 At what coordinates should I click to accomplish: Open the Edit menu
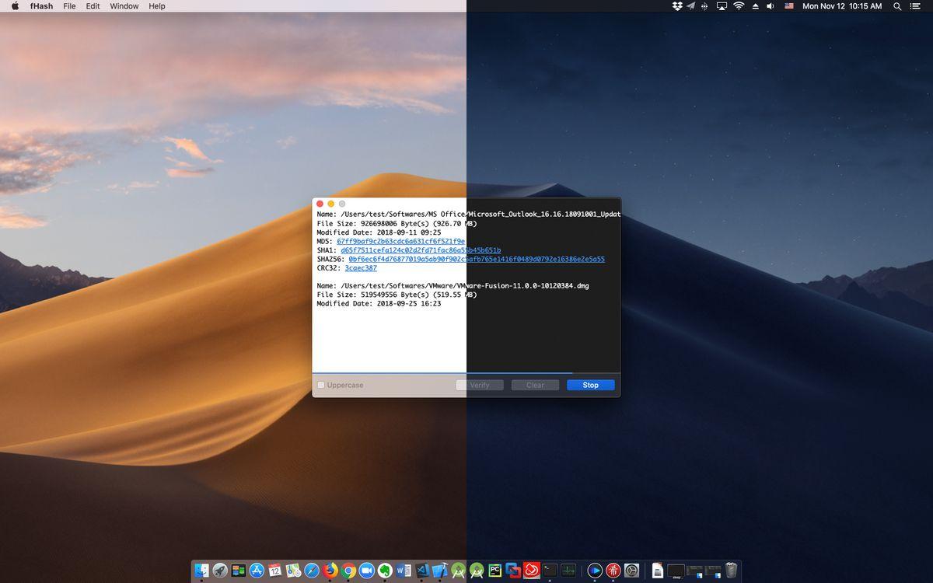pyautogui.click(x=93, y=6)
